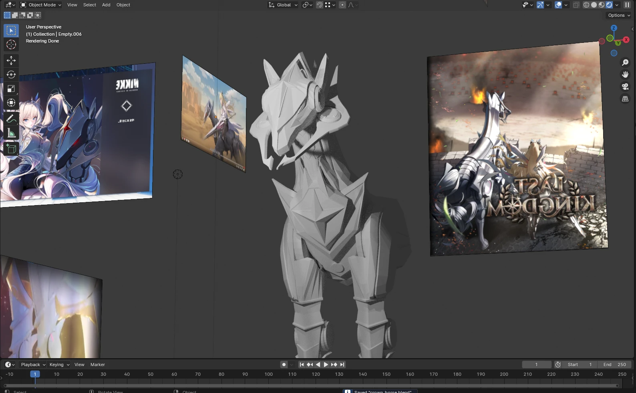Click the Zoom view magnifier icon

coord(625,62)
